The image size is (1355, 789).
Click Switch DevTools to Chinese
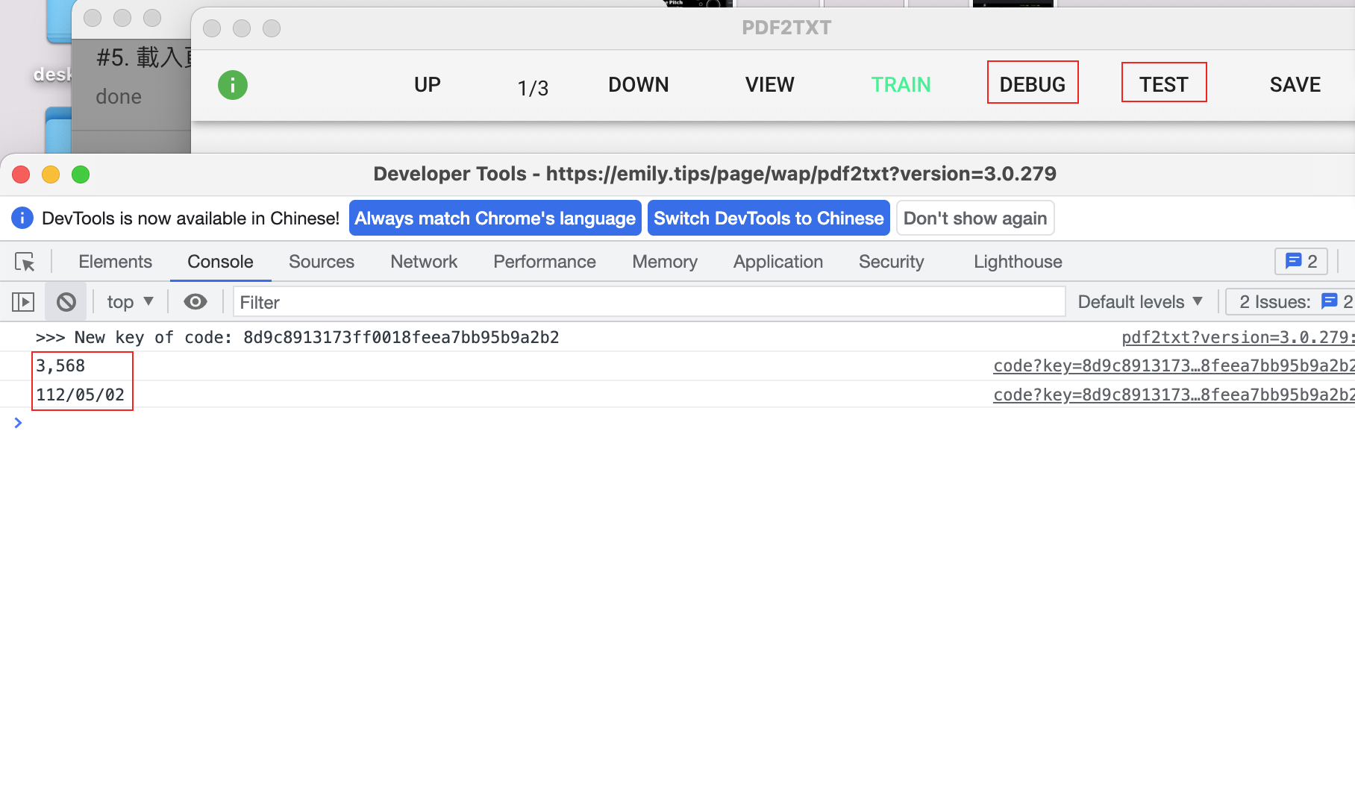[768, 219]
